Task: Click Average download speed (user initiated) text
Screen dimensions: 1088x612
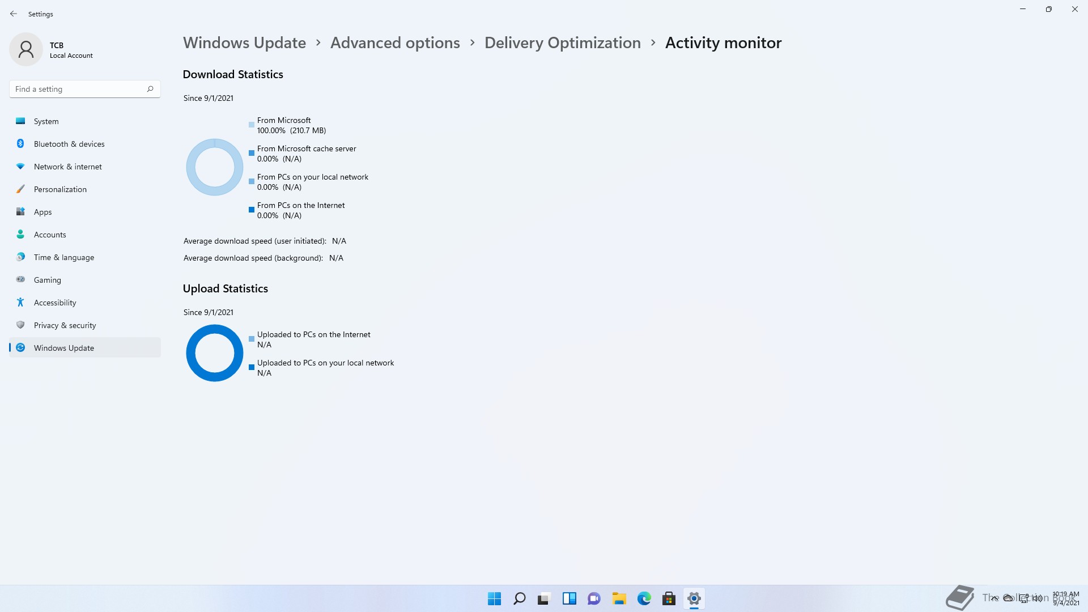Action: 255,241
